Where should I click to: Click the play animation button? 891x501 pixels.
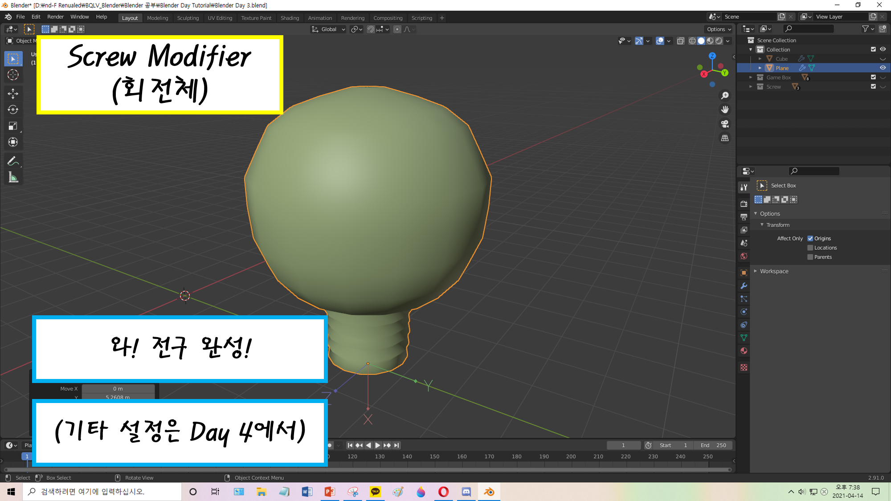tap(378, 445)
